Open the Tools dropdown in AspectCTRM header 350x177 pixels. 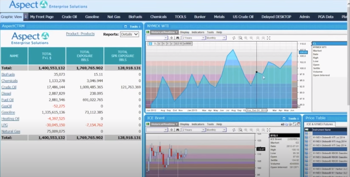(135, 26)
